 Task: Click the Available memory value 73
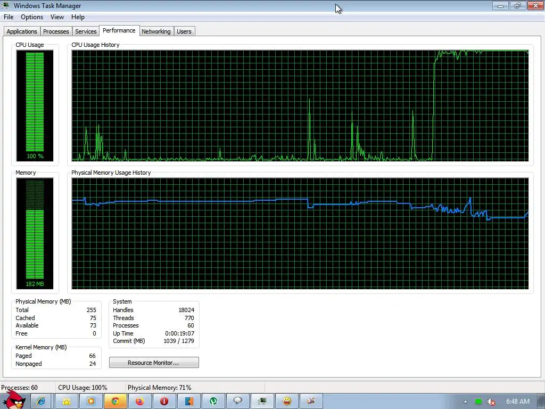pos(93,325)
